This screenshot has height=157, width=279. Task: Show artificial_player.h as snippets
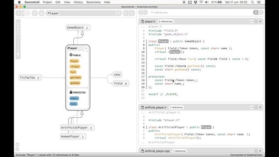point(256,108)
